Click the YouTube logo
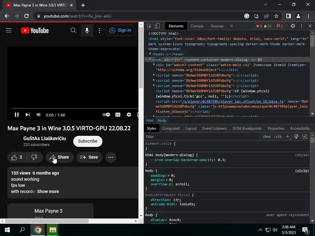Image resolution: width=315 pixels, height=236 pixels. (x=35, y=30)
